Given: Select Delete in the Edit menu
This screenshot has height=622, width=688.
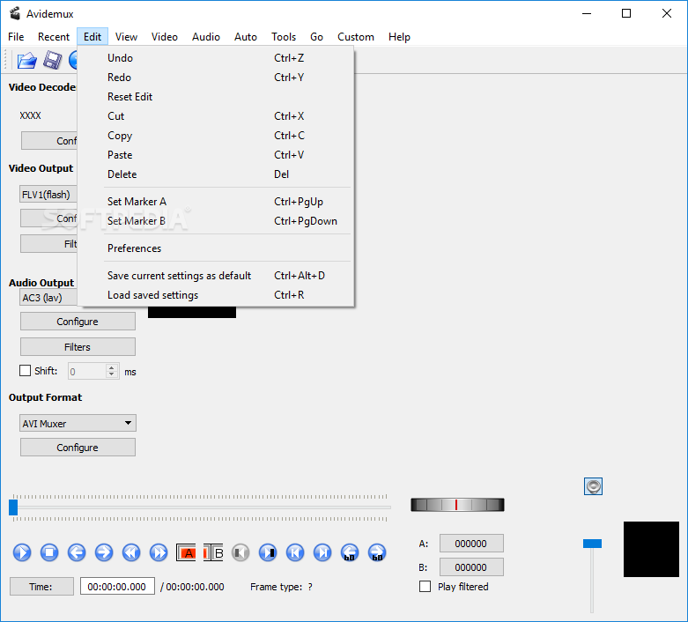Looking at the screenshot, I should (216, 174).
